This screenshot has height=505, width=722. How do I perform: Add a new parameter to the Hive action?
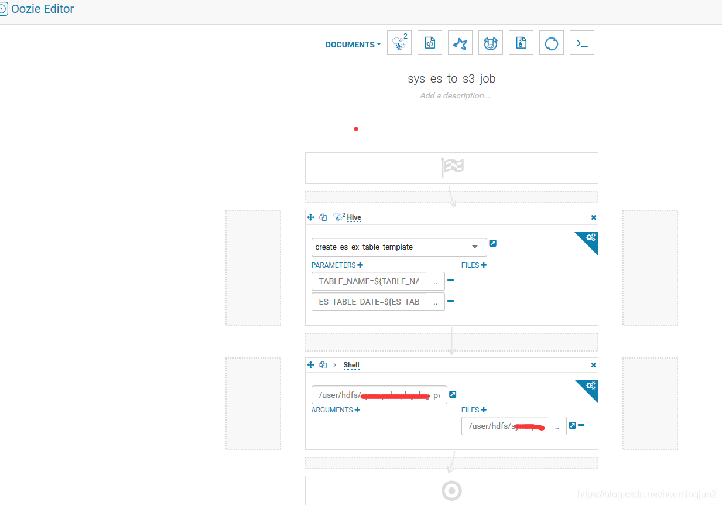pyautogui.click(x=361, y=265)
